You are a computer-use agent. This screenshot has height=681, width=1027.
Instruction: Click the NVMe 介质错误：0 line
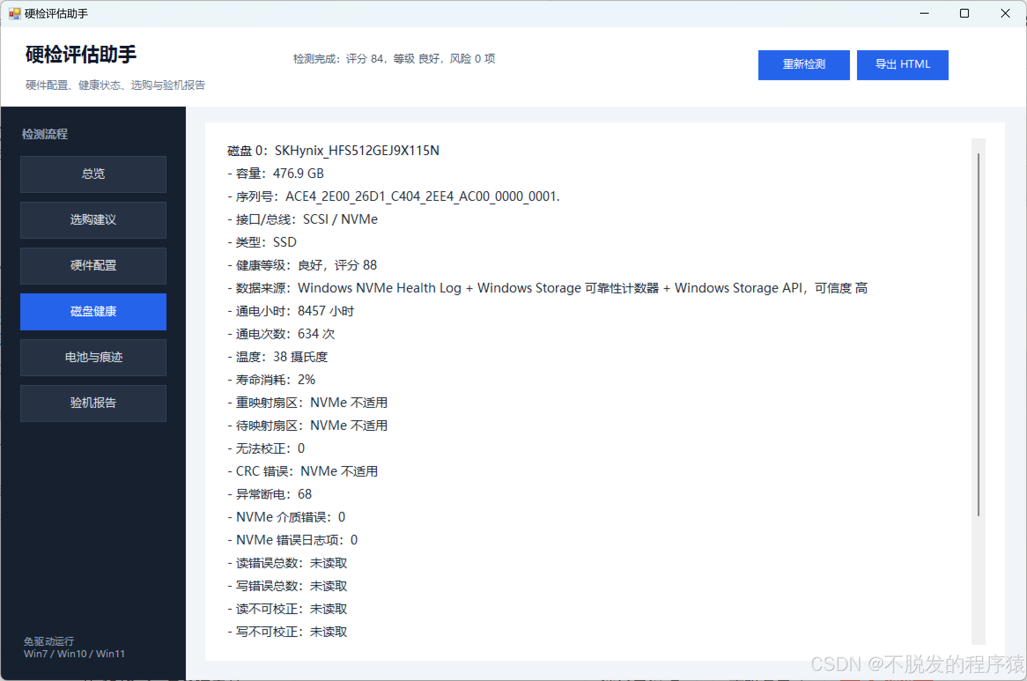[x=286, y=517]
